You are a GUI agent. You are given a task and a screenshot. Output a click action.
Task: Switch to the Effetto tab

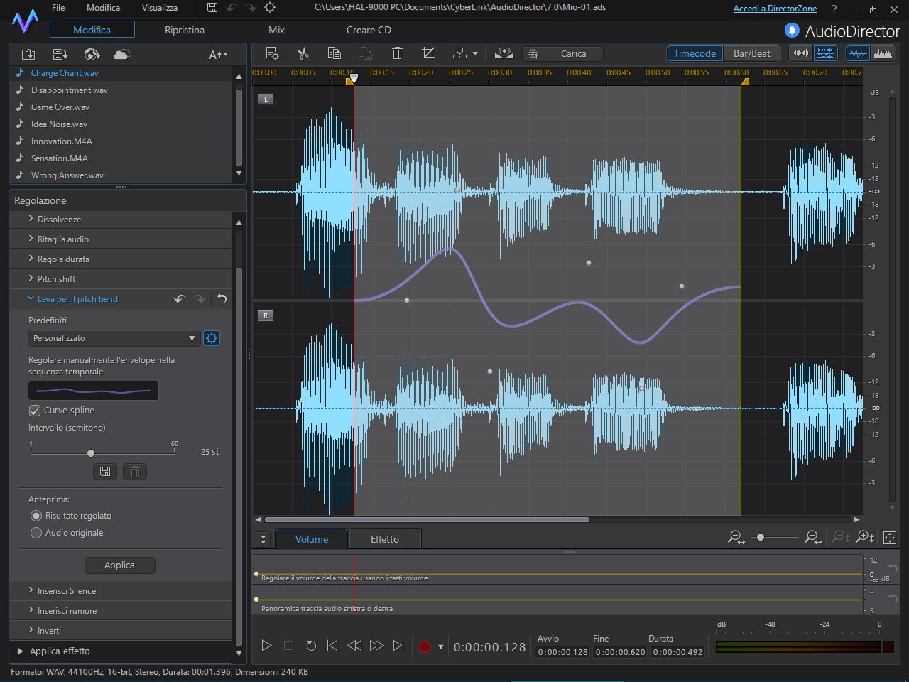[385, 539]
